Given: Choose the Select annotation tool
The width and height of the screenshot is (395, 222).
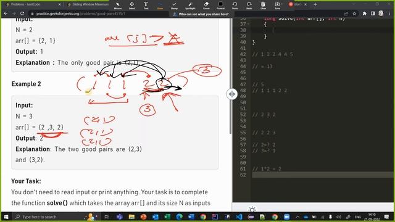Looking at the screenshot, I should coord(131,6).
